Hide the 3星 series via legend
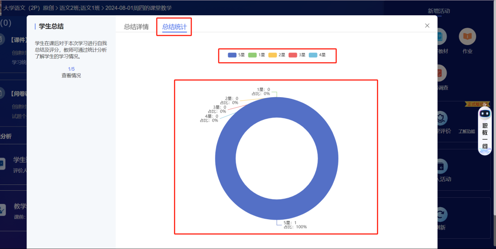The image size is (496, 249). point(297,55)
